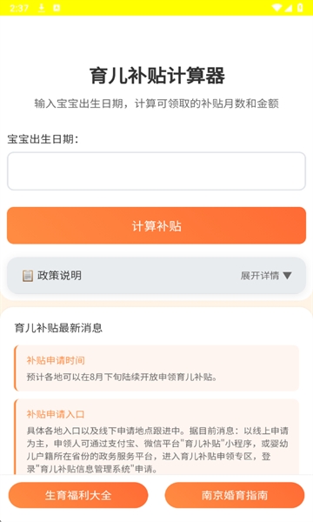Tap the Wi-Fi signal icon

(x=276, y=8)
